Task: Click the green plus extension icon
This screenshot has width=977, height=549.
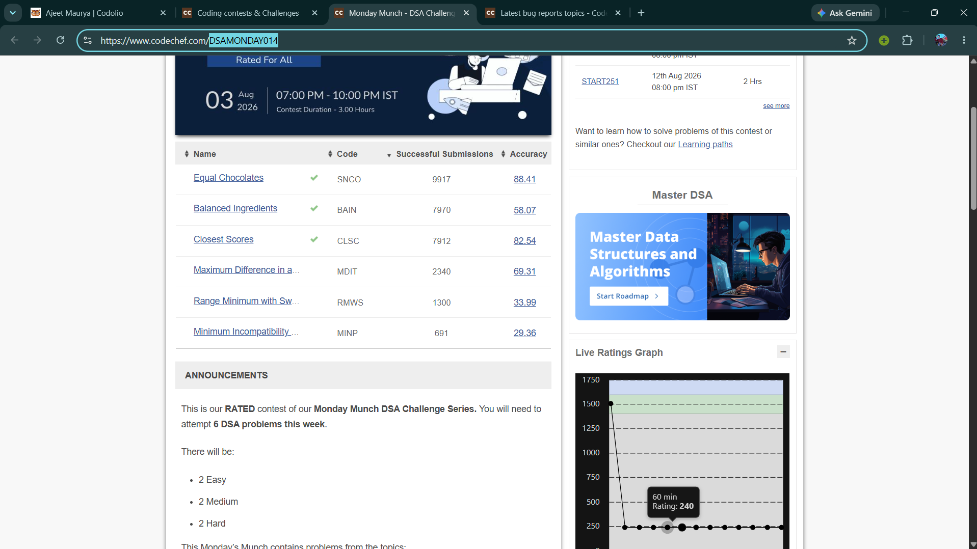Action: [x=884, y=40]
